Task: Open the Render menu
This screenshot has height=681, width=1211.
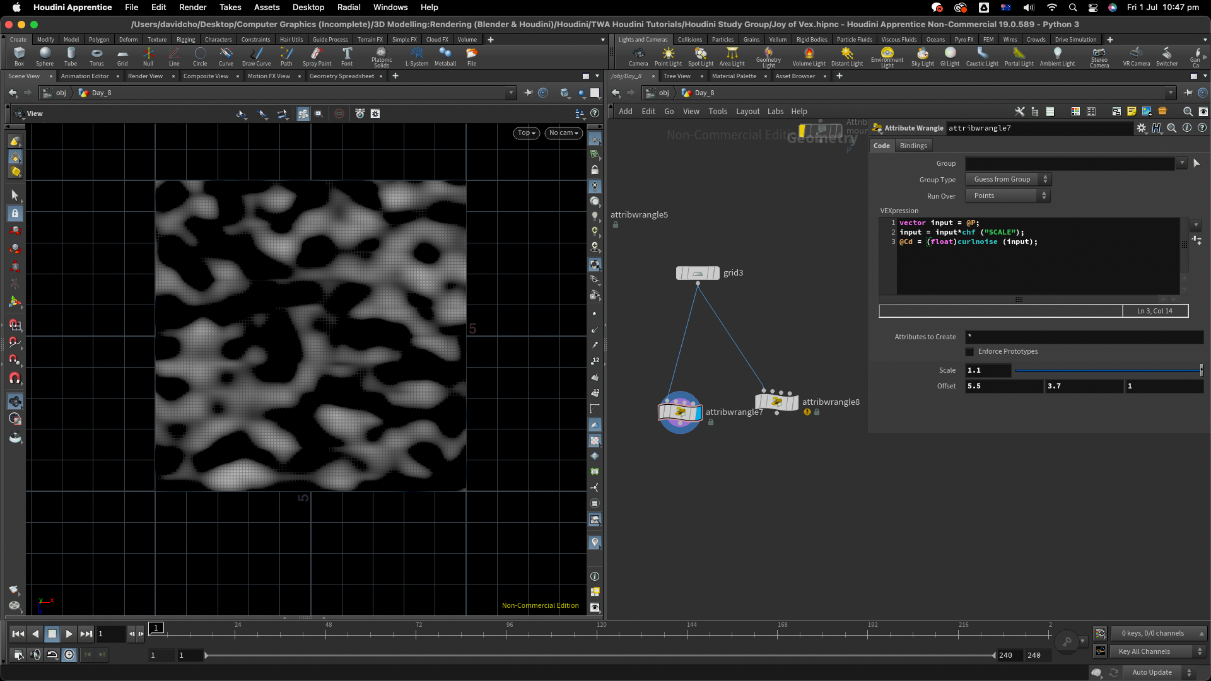Action: (x=192, y=7)
